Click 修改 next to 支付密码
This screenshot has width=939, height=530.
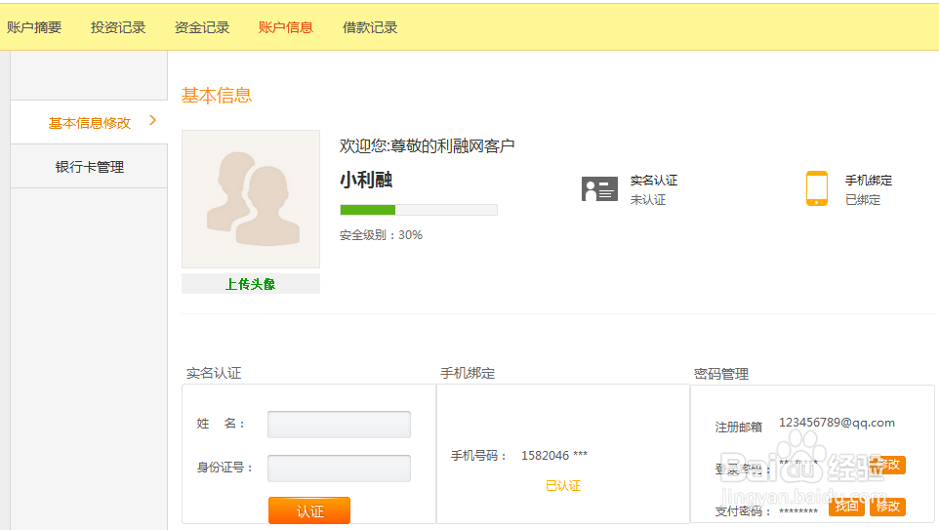(x=888, y=507)
